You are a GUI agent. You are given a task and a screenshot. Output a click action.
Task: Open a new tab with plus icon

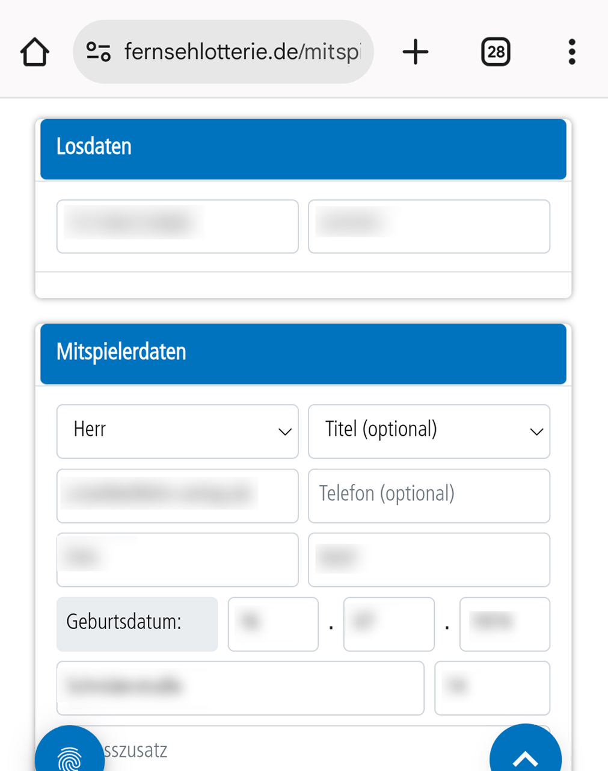[x=416, y=52]
